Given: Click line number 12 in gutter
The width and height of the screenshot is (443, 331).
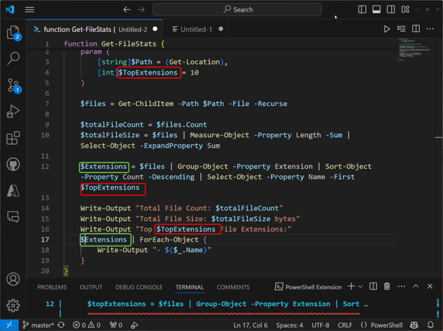Looking at the screenshot, I should click(45, 166).
